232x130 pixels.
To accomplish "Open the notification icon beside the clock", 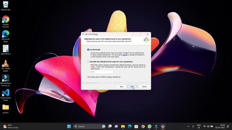I will tap(228, 126).
